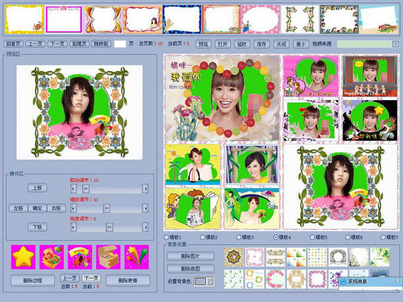Select 模板5 radio button
403x302 pixels.
[x=312, y=237]
